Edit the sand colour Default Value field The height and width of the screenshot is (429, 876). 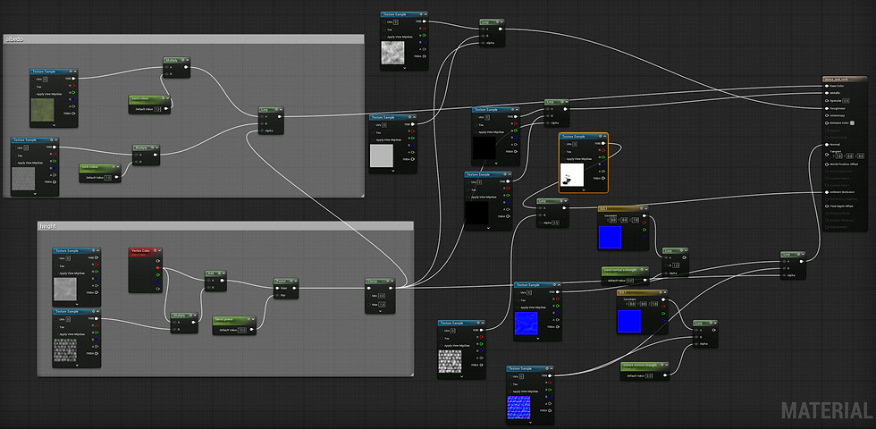(x=157, y=109)
